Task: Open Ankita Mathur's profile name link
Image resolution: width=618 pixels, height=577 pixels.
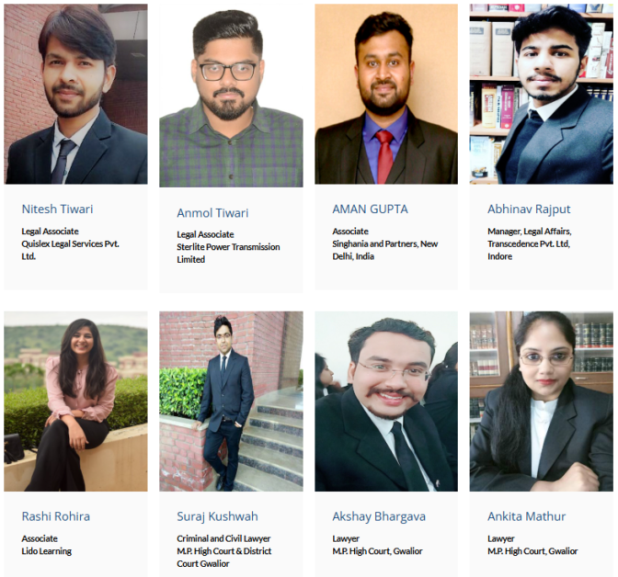Action: pyautogui.click(x=527, y=516)
